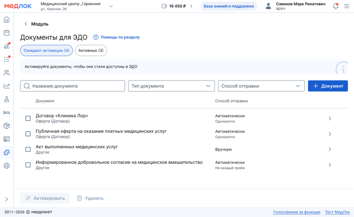Open the Тип документа dropdown
Image resolution: width=354 pixels, height=217 pixels.
click(x=171, y=86)
